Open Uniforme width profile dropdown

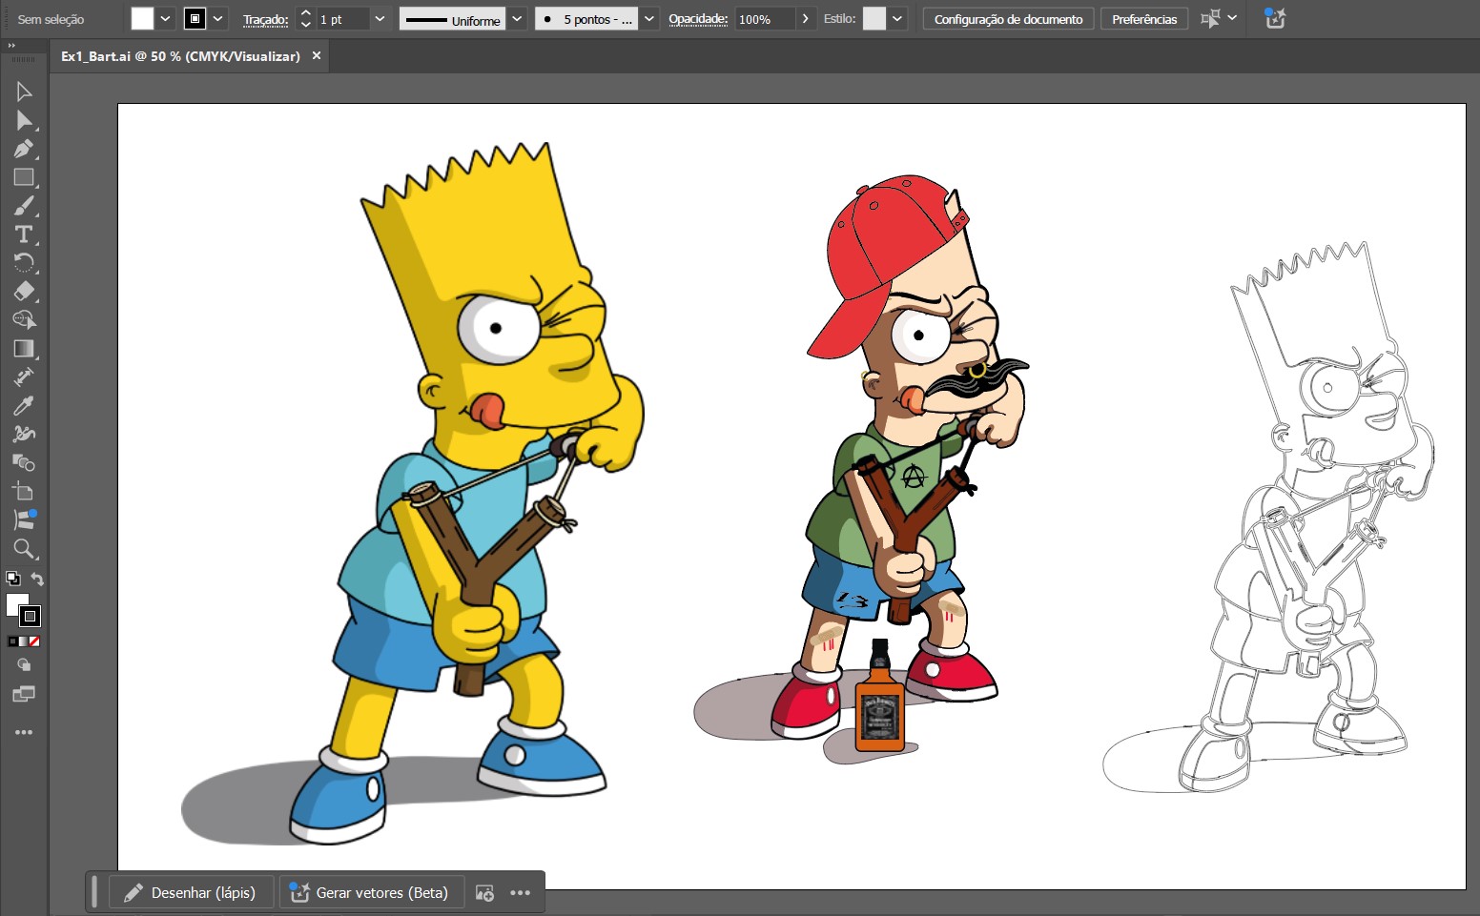click(x=516, y=18)
